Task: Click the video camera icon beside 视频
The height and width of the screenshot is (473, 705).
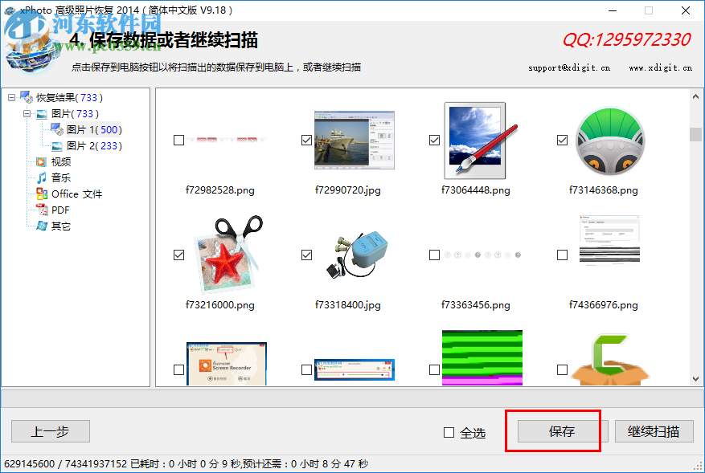Action: [41, 162]
